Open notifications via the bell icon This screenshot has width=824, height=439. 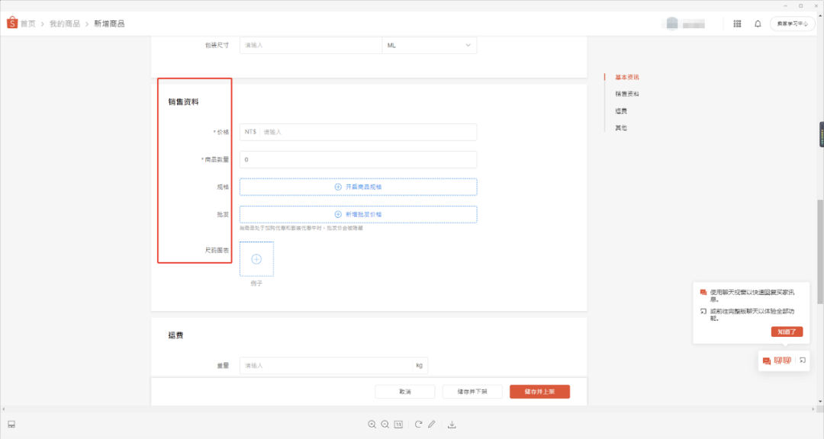point(757,24)
